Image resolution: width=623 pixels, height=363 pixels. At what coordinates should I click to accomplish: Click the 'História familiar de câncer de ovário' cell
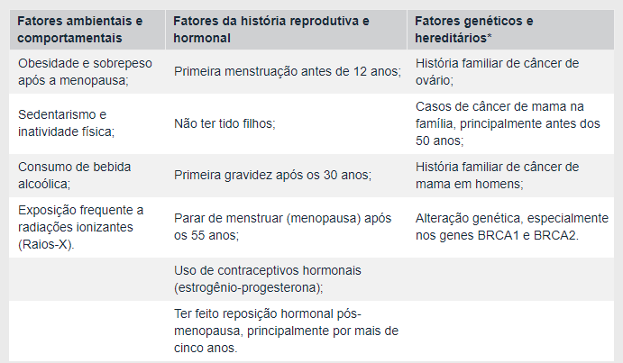tap(510, 71)
